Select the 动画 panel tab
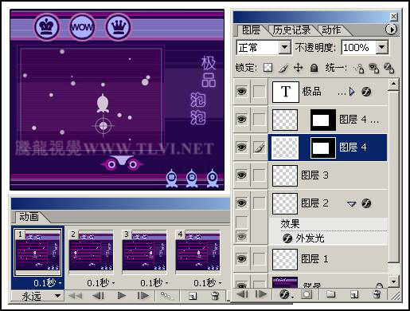Image resolution: width=410 pixels, height=311 pixels. click(29, 217)
